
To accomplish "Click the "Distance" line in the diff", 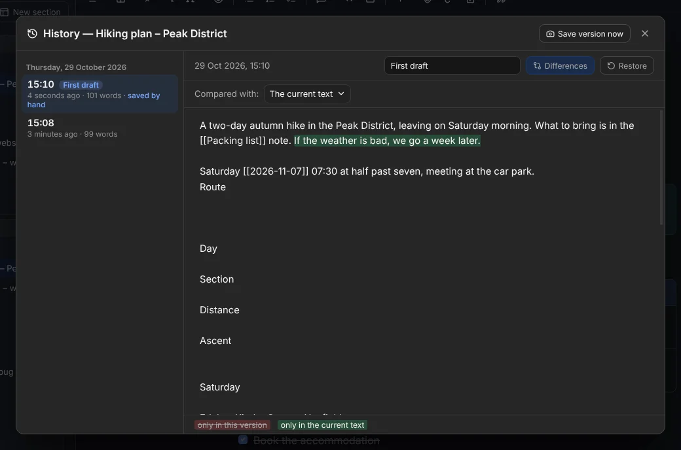I will (x=219, y=310).
